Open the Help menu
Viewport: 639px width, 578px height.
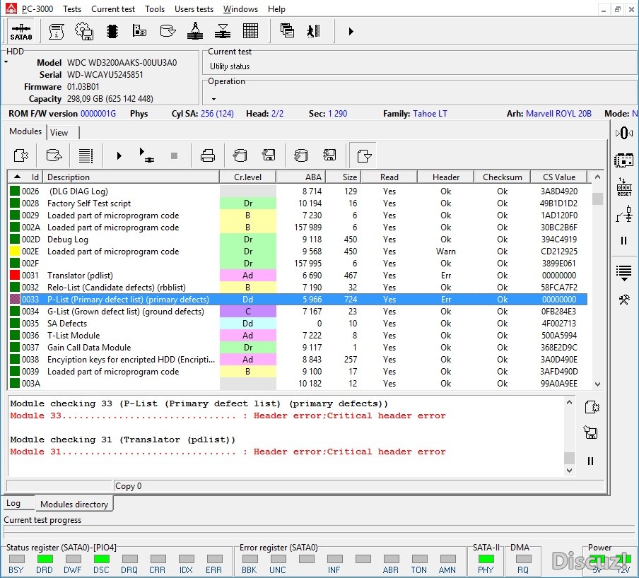pos(276,9)
